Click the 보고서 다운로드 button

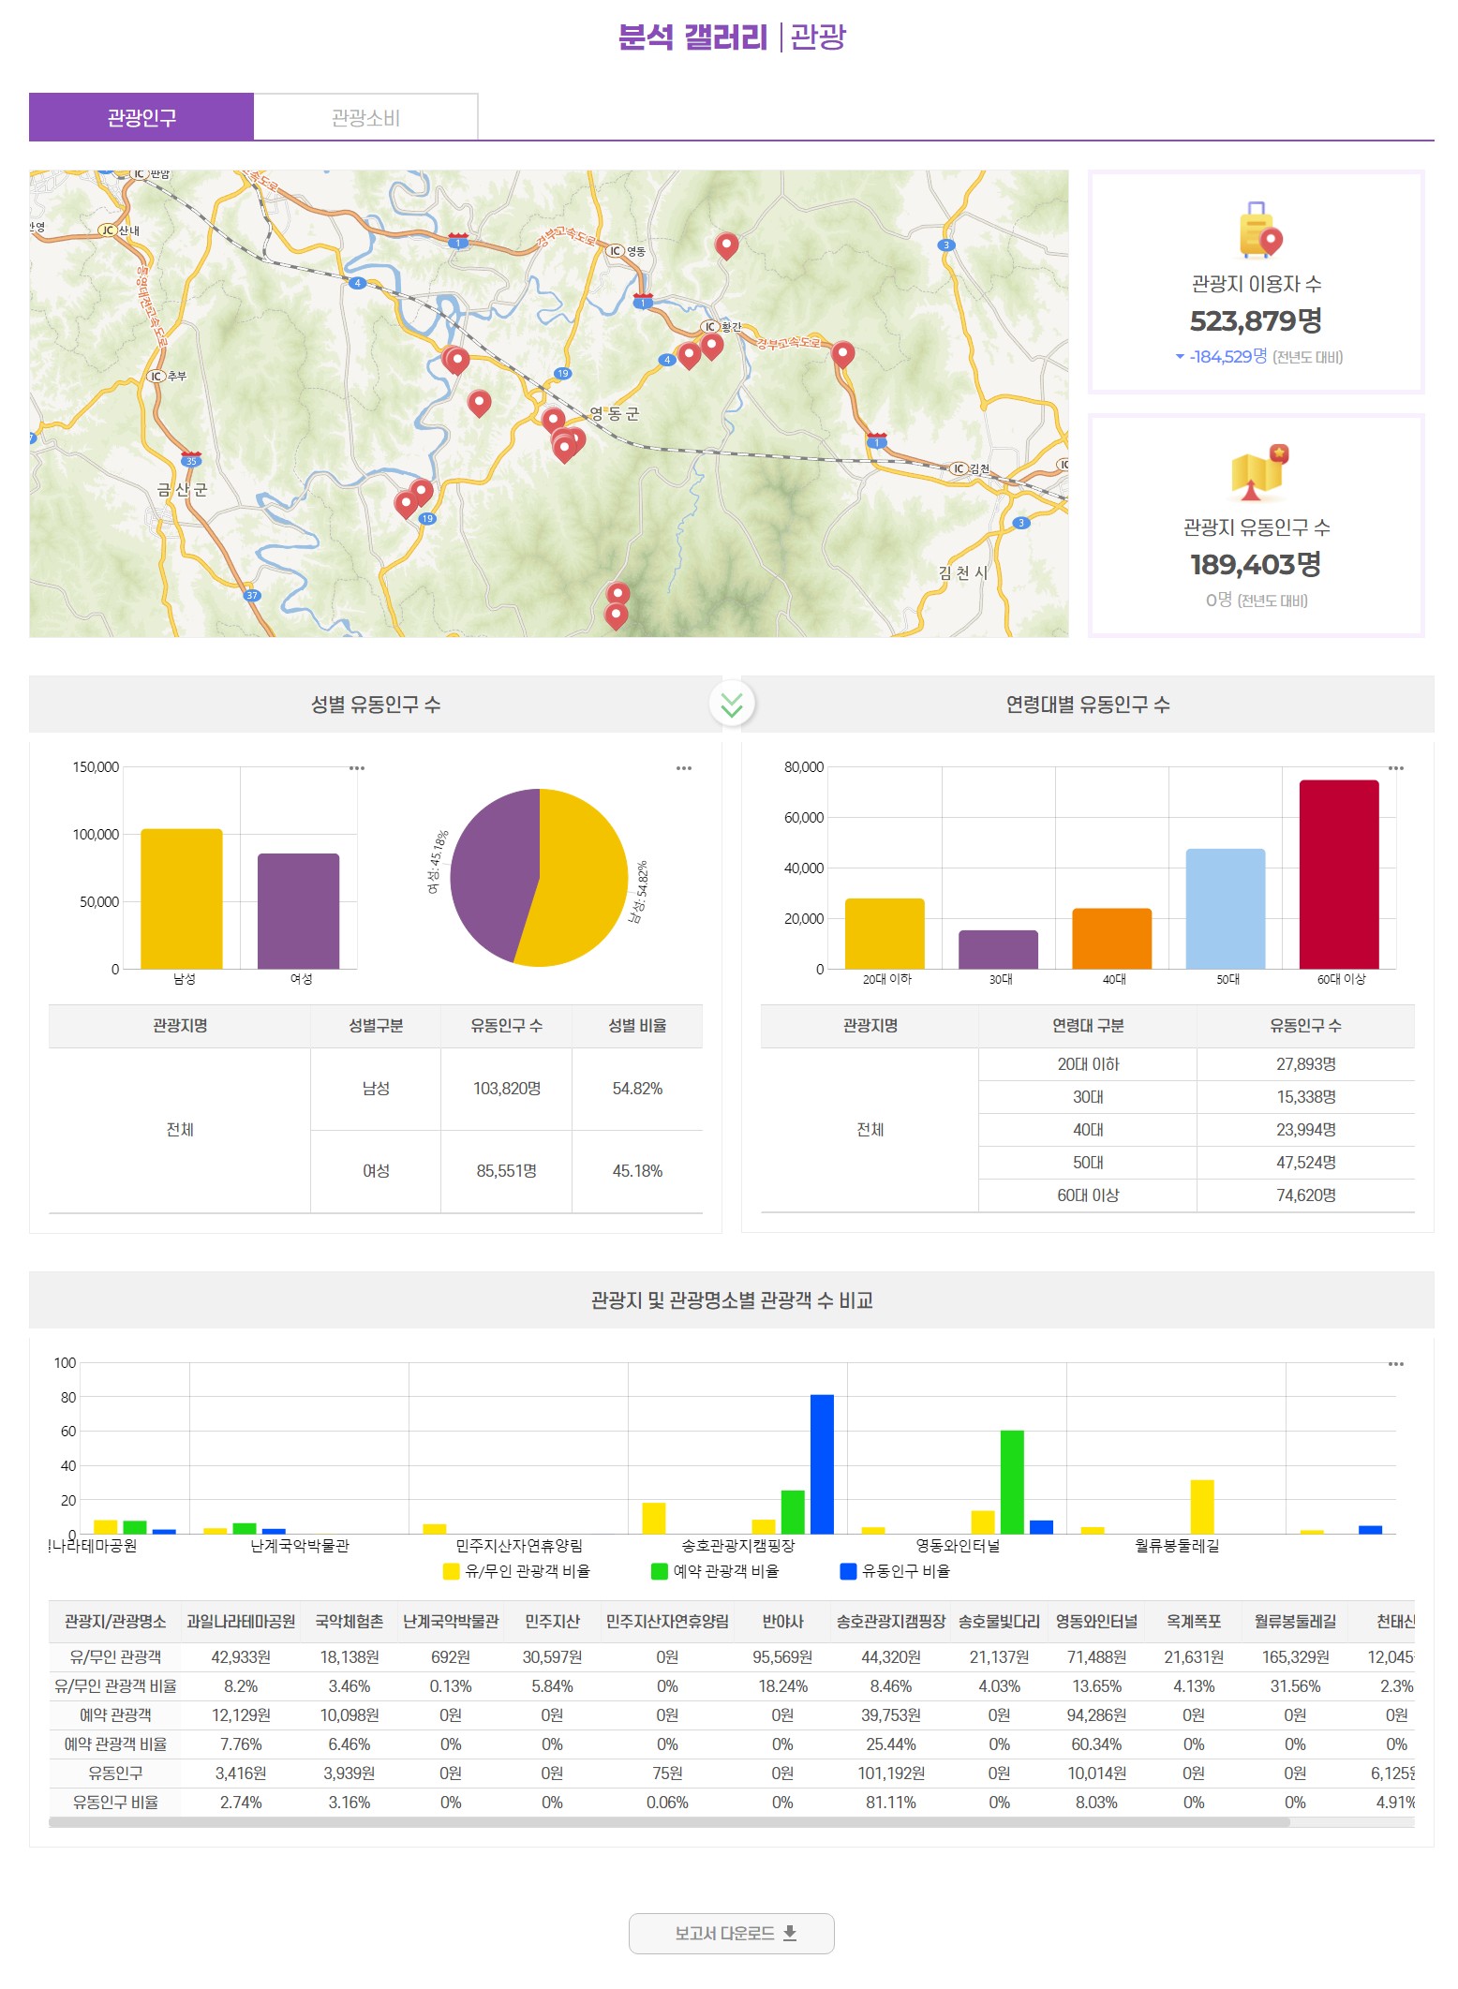[x=731, y=1933]
